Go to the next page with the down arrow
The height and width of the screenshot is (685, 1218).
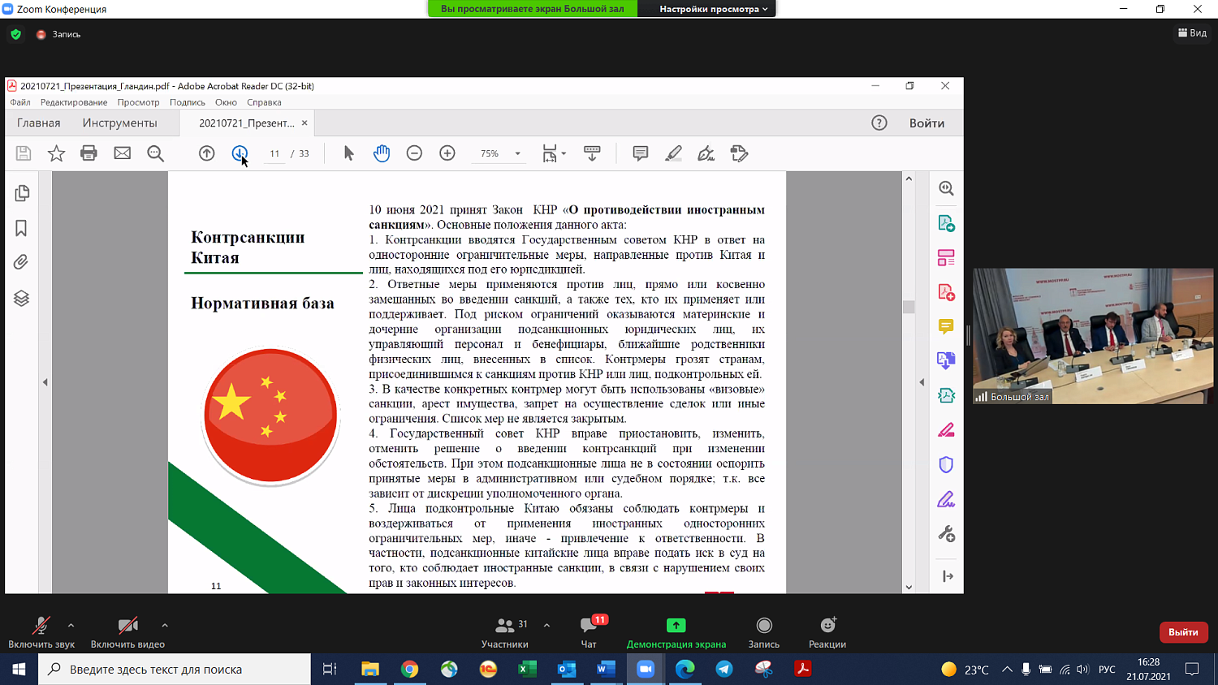coord(240,153)
